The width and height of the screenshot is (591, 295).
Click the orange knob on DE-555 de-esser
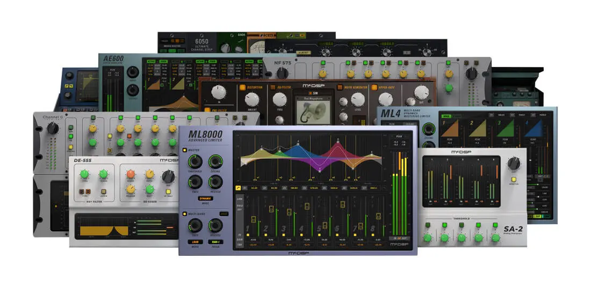(131, 174)
